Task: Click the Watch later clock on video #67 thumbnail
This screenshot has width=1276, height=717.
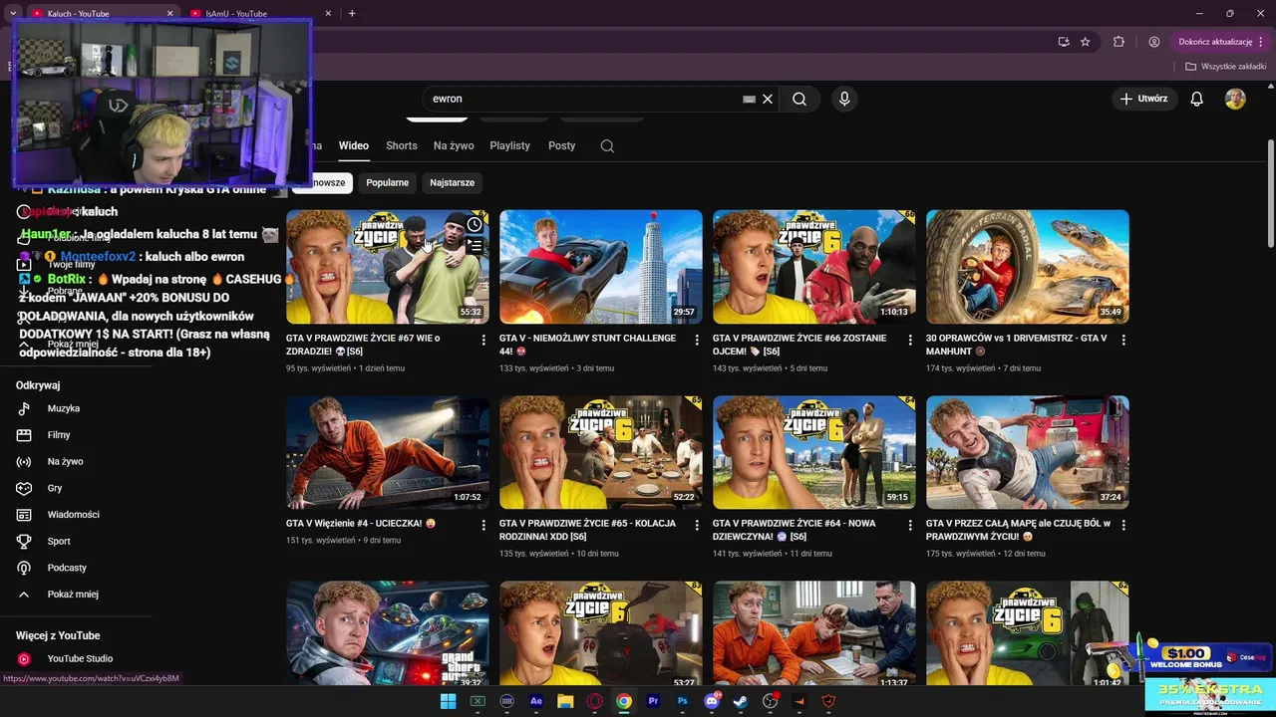Action: click(475, 225)
